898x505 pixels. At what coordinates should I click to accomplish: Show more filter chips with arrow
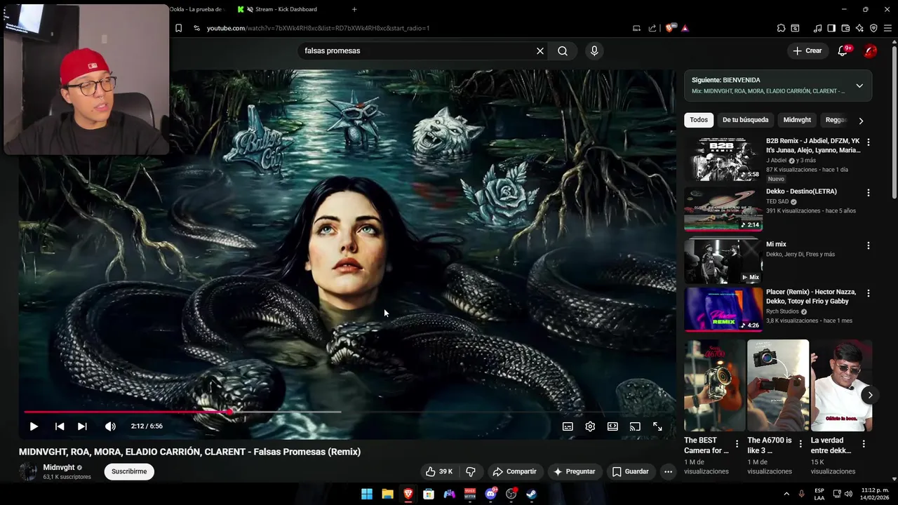tap(862, 121)
